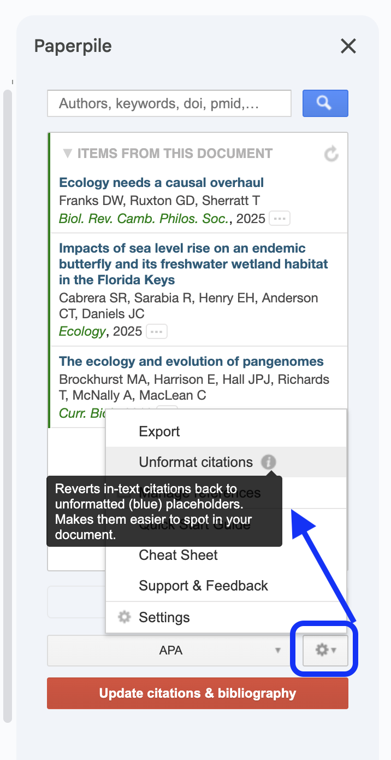Close the Paperpile sidebar panel
This screenshot has height=760, width=391.
click(348, 46)
